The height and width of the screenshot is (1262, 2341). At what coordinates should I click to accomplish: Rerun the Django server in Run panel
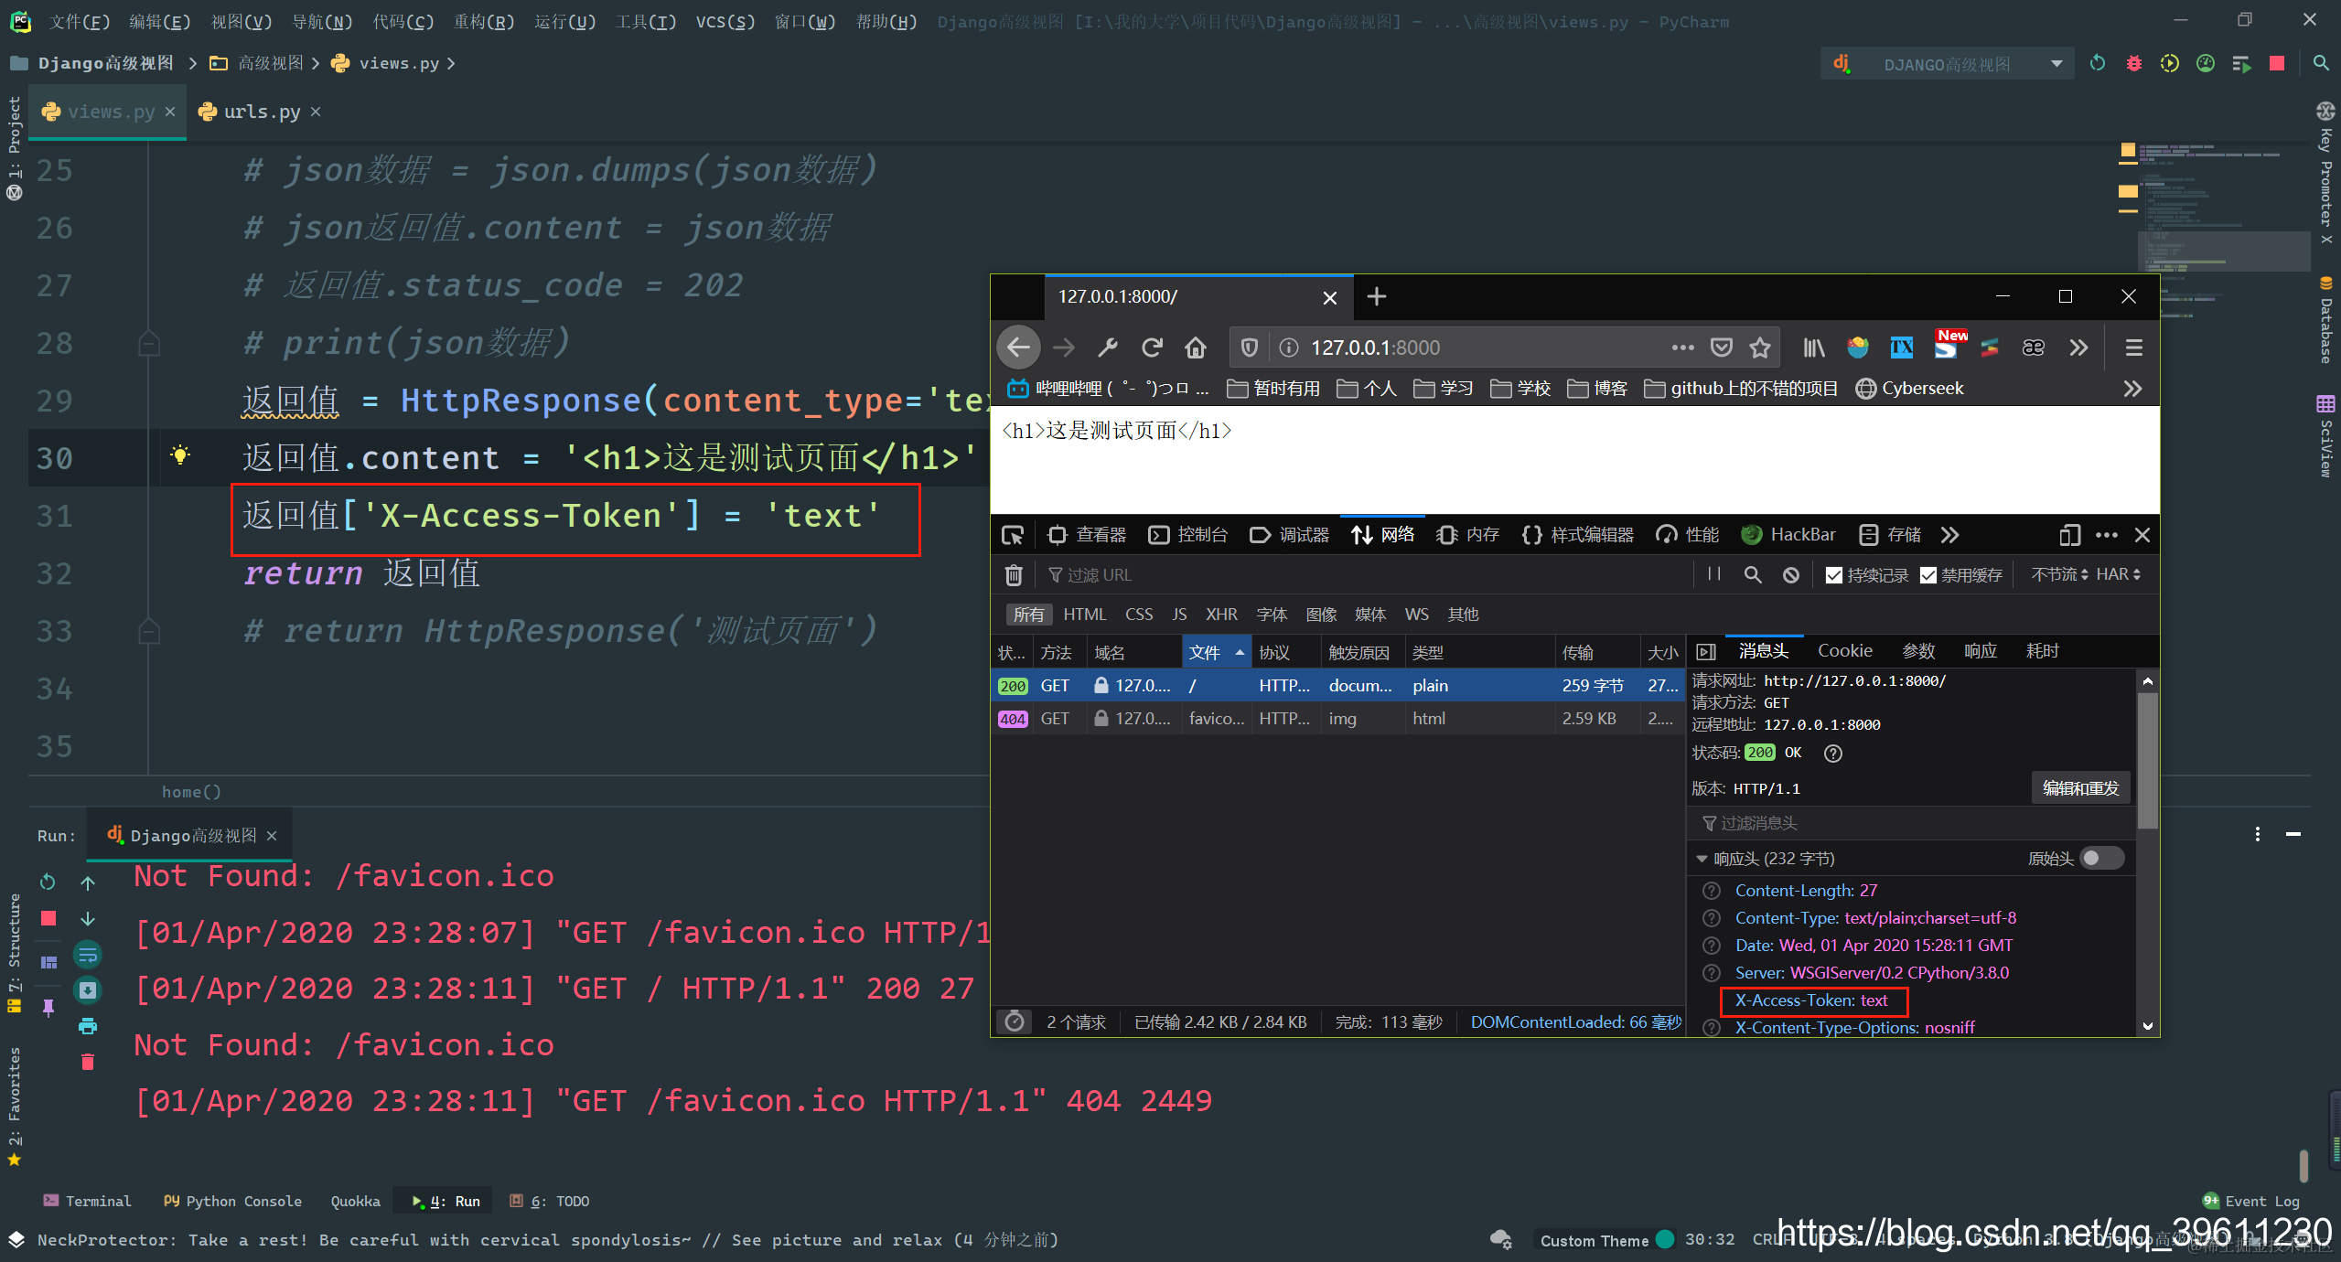click(48, 882)
